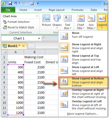110x119 pixels.
Task: Open the Chart Title options
Action: [81, 22]
